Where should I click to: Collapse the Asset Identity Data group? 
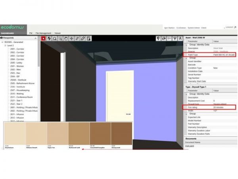186,45
